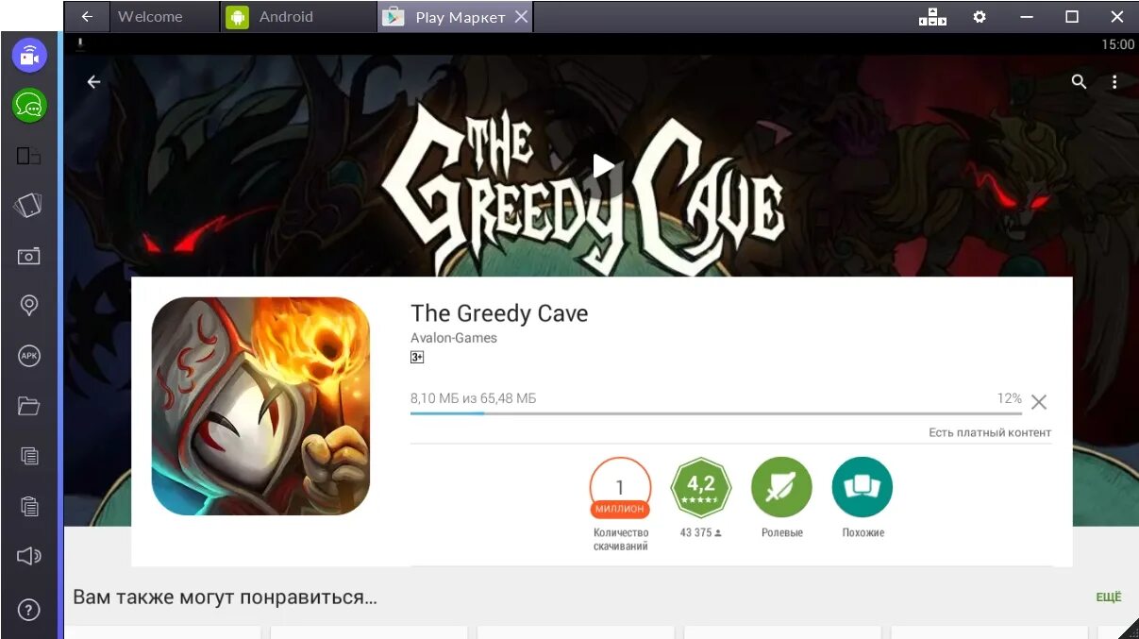
Task: Install an APK via sidebar icon
Action: pos(29,356)
